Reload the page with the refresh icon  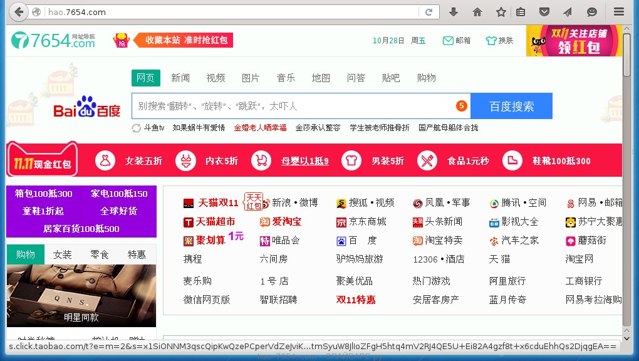tap(429, 12)
